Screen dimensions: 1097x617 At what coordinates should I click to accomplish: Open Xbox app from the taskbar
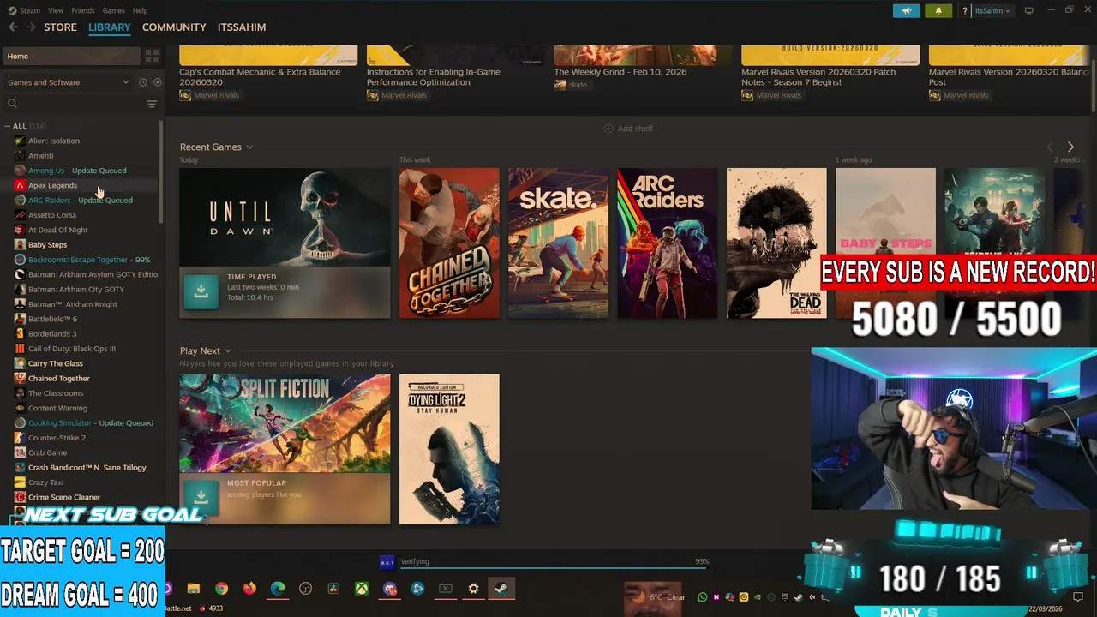[362, 589]
